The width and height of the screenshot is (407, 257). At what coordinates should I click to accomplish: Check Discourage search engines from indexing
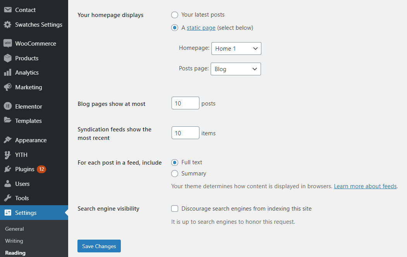pos(175,209)
